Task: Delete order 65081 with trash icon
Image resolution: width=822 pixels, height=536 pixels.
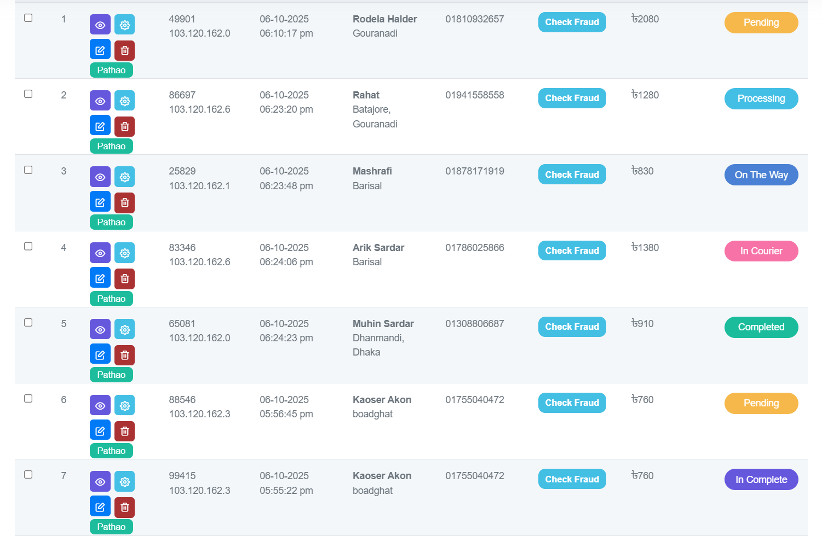Action: click(x=125, y=355)
